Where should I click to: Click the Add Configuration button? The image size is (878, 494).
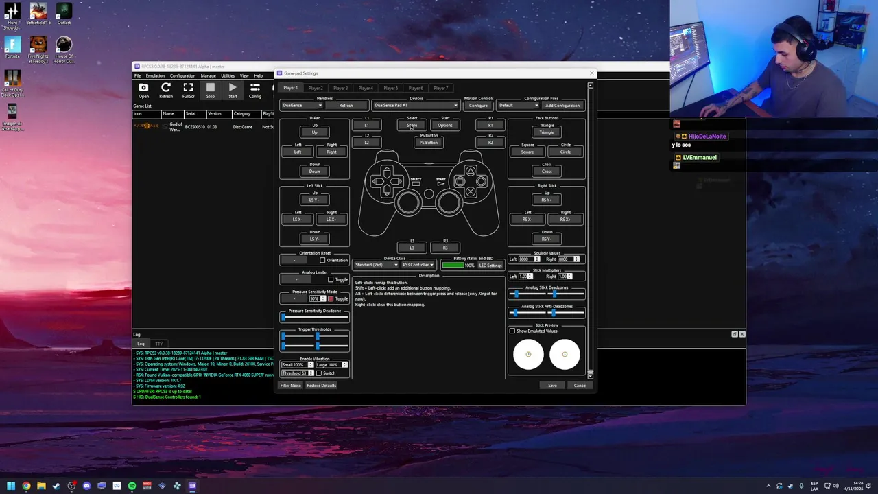pos(562,105)
